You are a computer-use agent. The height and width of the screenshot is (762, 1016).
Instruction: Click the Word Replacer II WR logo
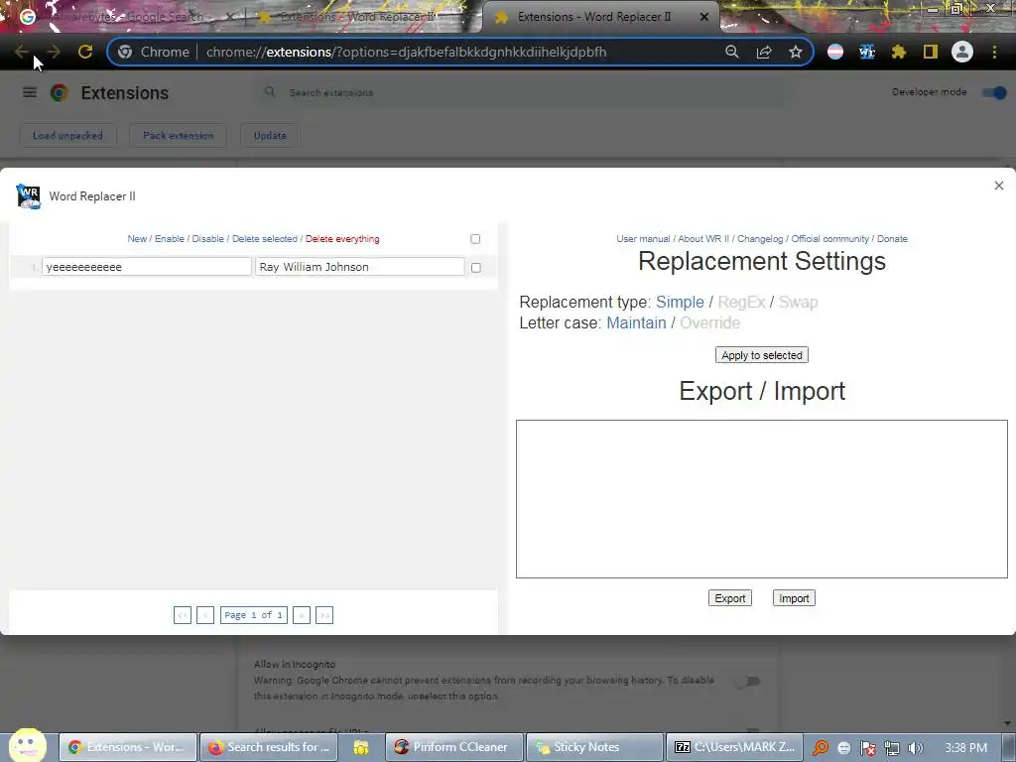(x=28, y=196)
